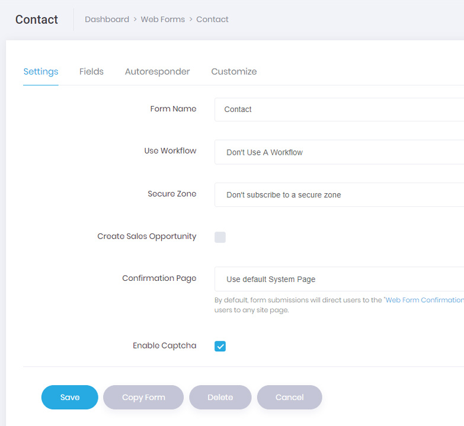
Task: Follow the Web Form Confirmation link
Action: (x=424, y=300)
